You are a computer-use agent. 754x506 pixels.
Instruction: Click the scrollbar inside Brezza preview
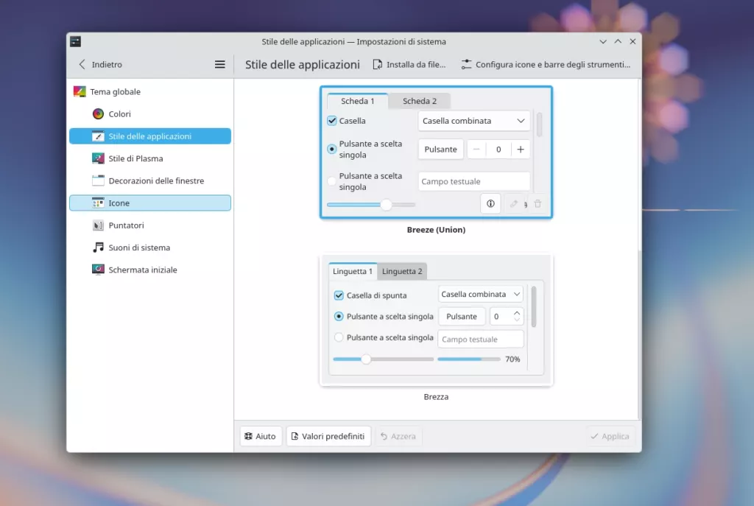coord(534,307)
